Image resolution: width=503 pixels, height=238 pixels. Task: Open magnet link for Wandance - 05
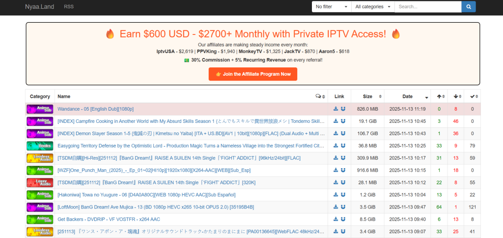343,109
